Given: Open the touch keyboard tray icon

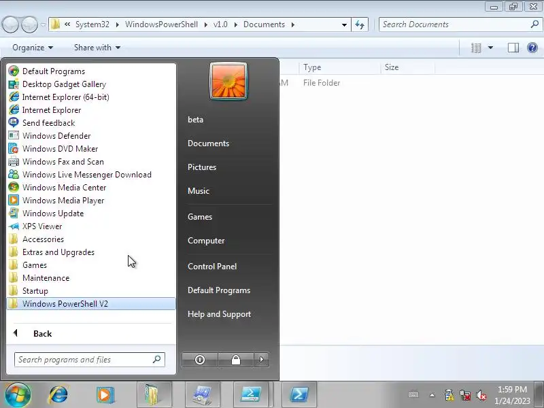Looking at the screenshot, I should click(x=413, y=395).
